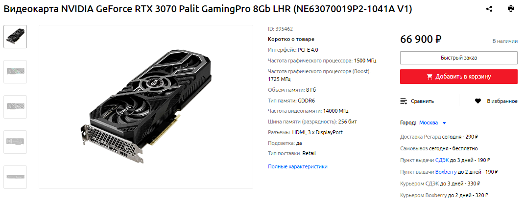Screen dimensions: 525x204
Task: Open the Boxberry pickup point link
Action: (x=446, y=172)
